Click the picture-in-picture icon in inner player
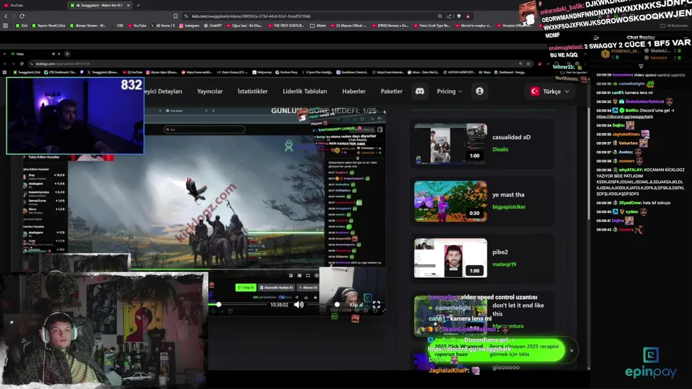Screen dimensions: 692x389 (x=291, y=276)
